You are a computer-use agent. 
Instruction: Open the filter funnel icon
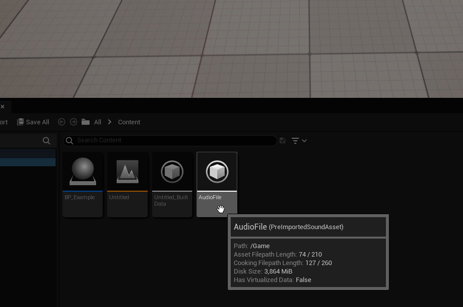[x=295, y=140]
